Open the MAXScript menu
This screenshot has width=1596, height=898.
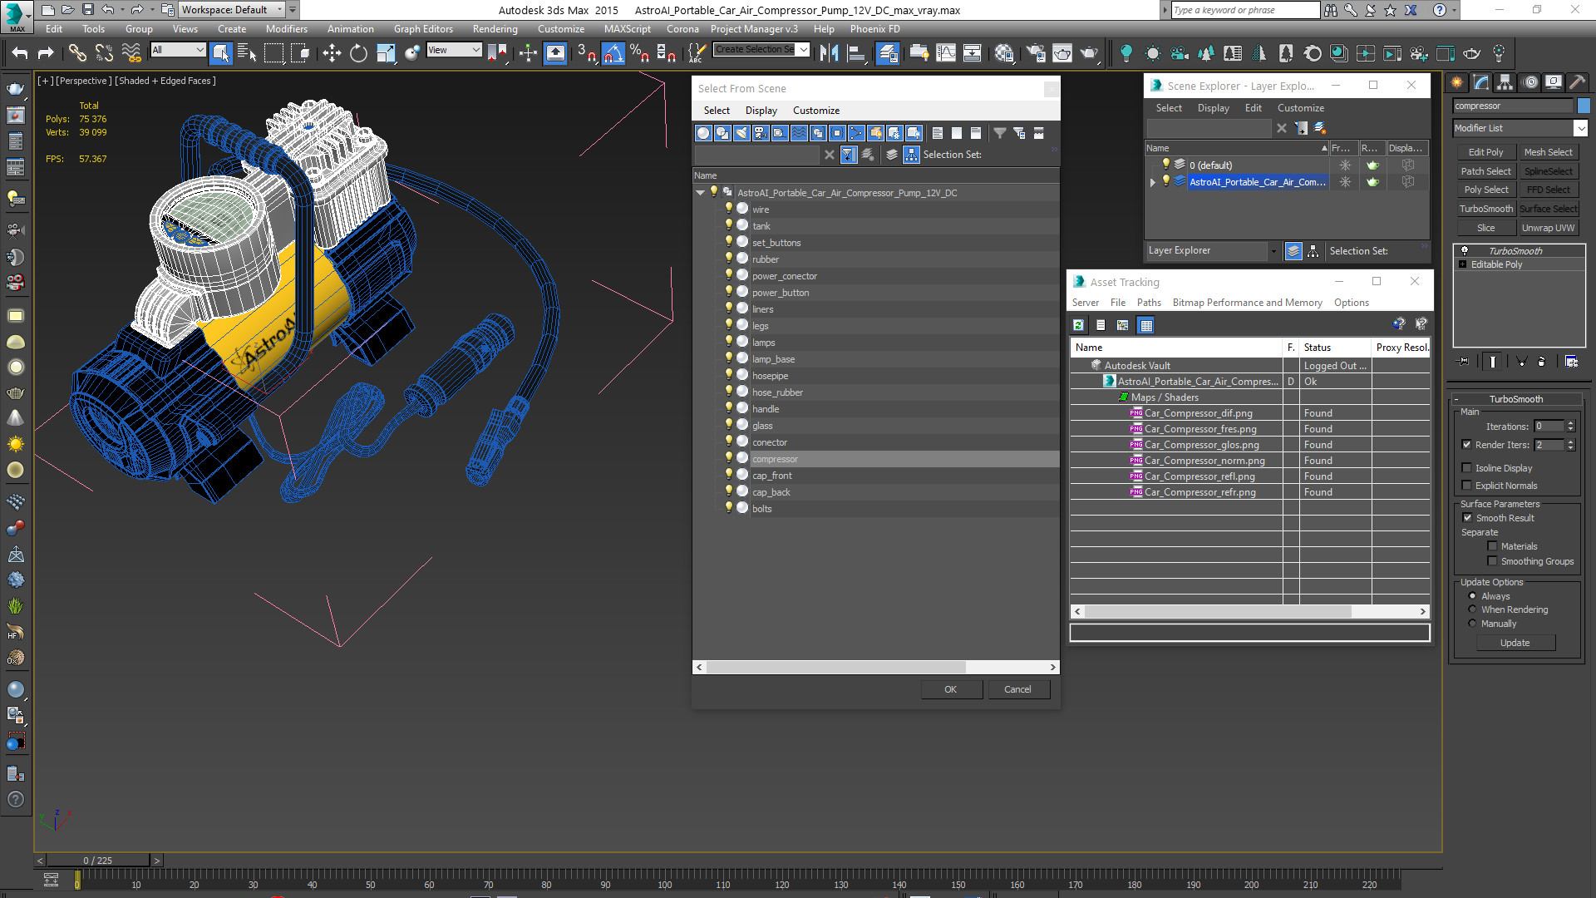point(627,29)
